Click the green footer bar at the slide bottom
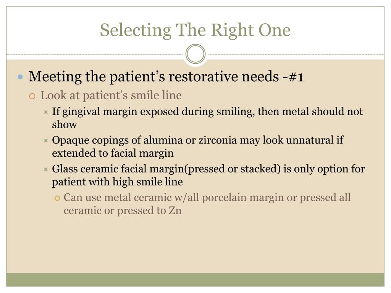The image size is (391, 293). pos(195,279)
